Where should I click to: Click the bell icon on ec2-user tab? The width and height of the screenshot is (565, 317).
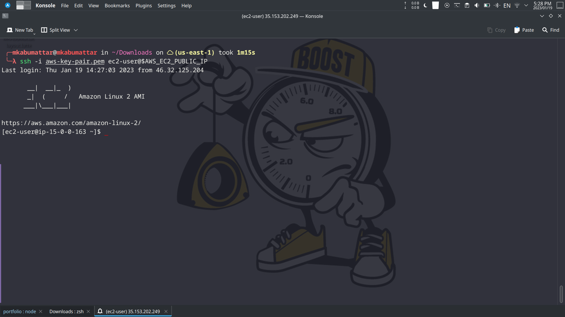100,311
